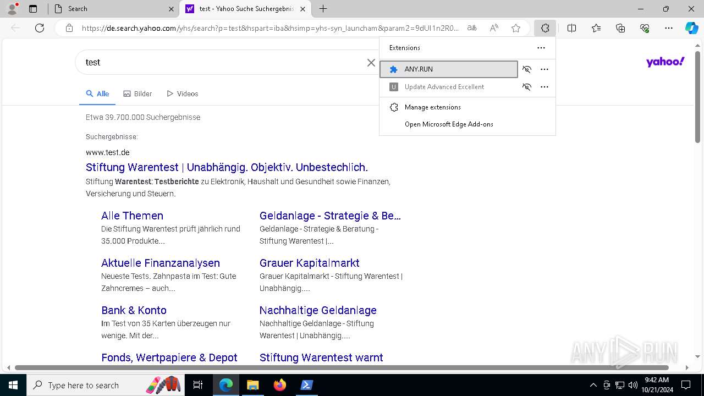Select the Videos results tab

[x=182, y=94]
